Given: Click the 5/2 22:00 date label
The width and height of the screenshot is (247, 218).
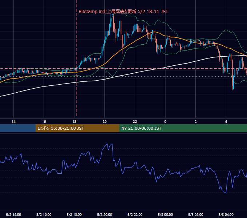Looking at the screenshot, I should pyautogui.click(x=135, y=214).
